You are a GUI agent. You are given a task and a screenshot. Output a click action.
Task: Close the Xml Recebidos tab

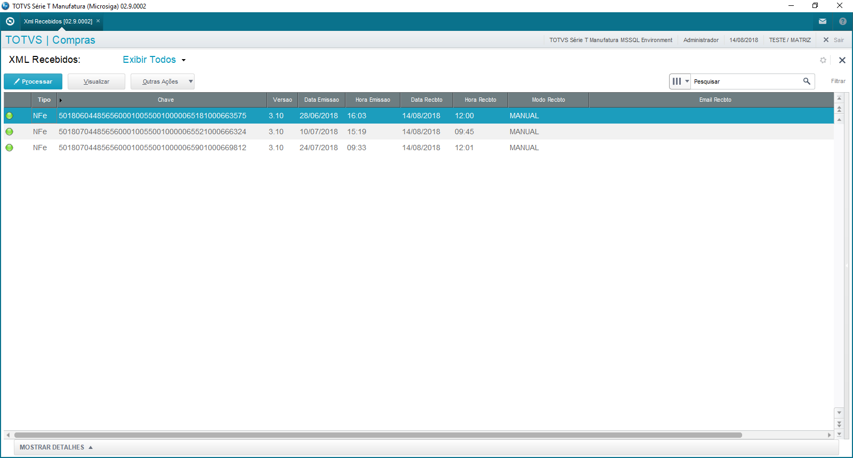(98, 21)
